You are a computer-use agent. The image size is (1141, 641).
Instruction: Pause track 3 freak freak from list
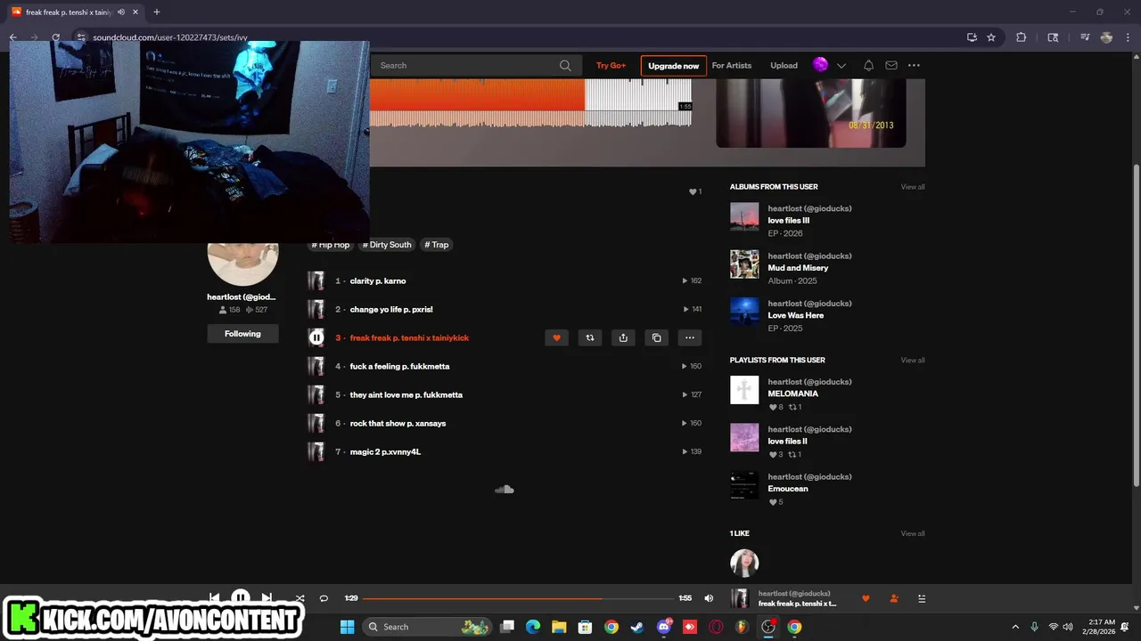click(316, 337)
